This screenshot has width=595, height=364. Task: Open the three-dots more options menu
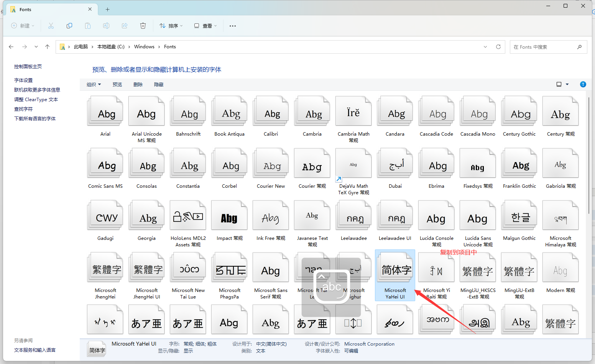233,26
